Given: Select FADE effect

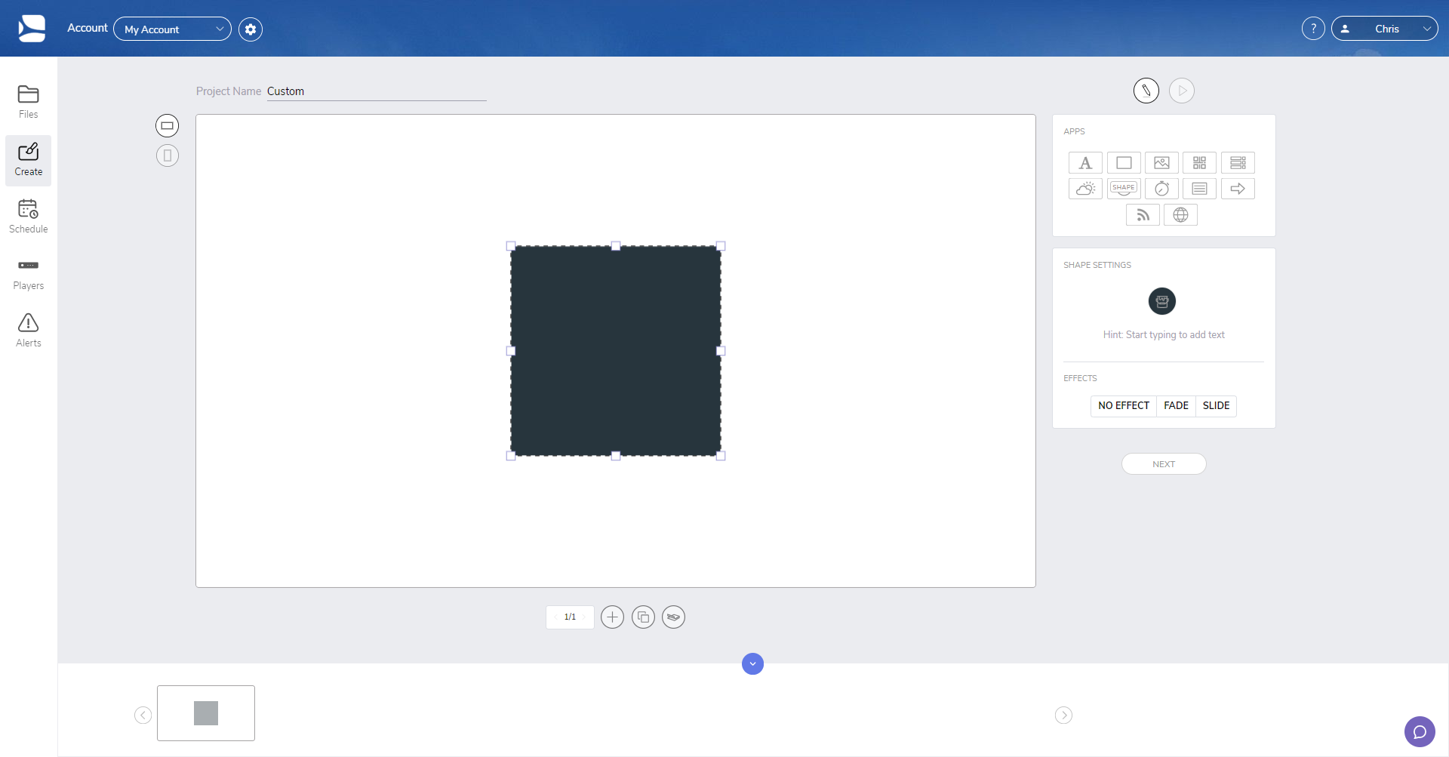Looking at the screenshot, I should coord(1176,406).
